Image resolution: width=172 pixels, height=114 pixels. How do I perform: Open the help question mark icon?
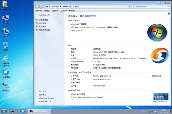click(x=169, y=14)
